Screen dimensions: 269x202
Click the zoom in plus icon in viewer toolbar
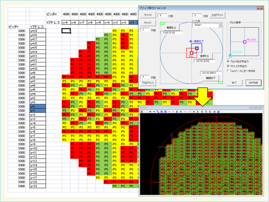point(150,111)
